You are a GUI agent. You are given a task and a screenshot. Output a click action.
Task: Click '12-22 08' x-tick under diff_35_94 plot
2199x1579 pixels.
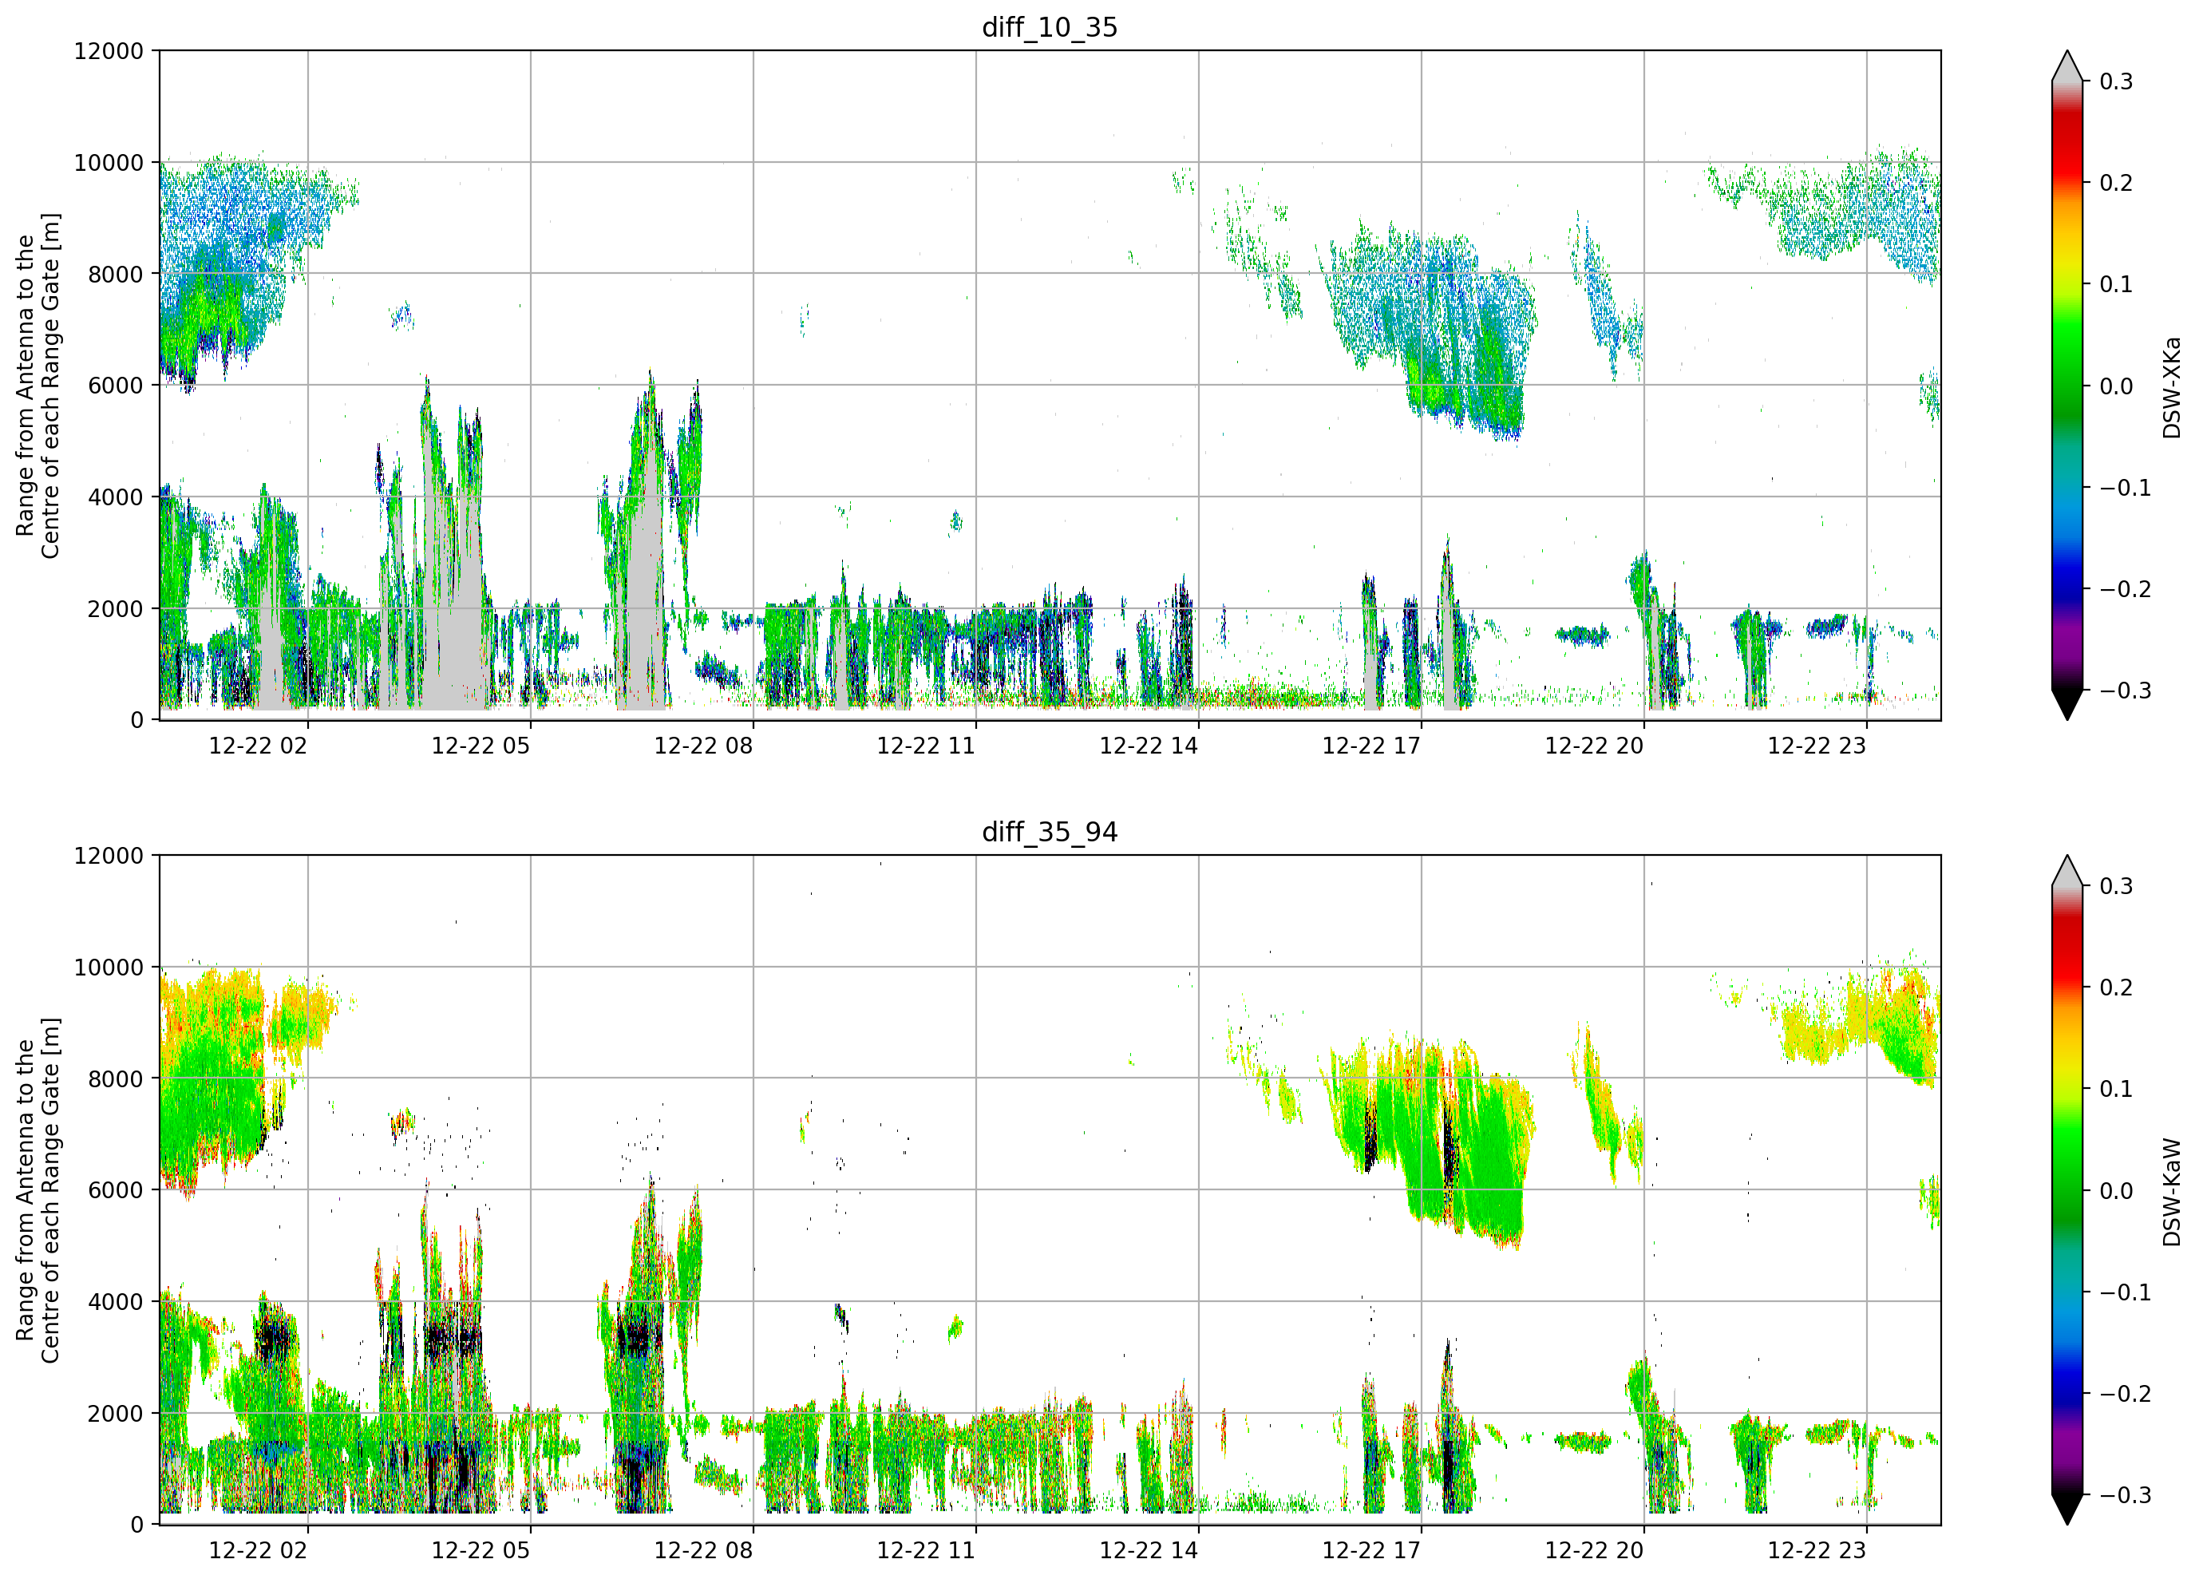[704, 1551]
